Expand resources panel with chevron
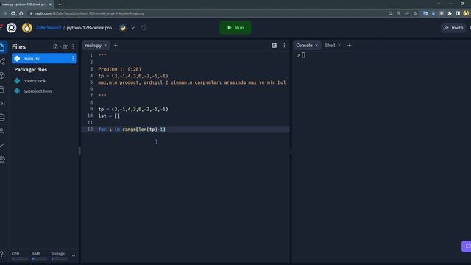 74,255
